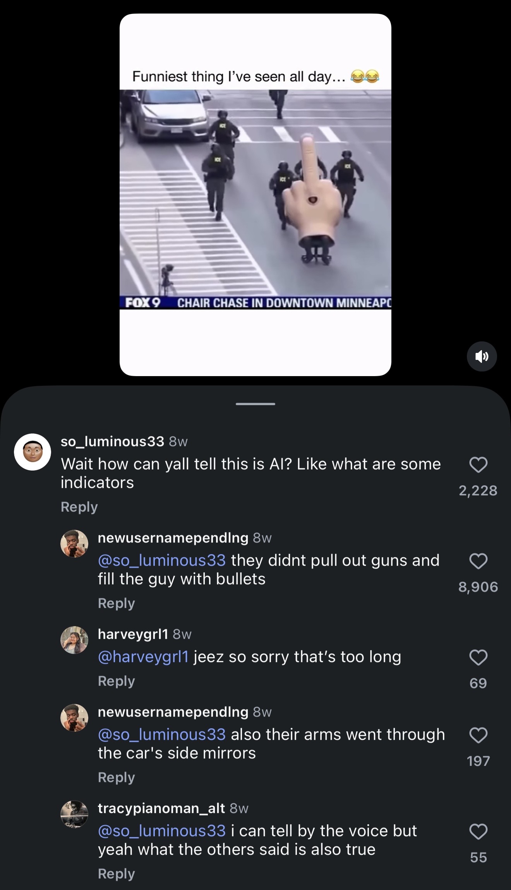
Task: Like harveygrl1's 'too long' comment
Action: 478,657
